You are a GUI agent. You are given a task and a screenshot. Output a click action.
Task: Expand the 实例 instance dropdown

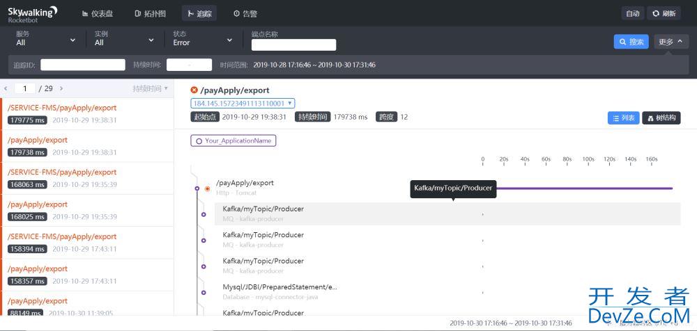tap(124, 39)
